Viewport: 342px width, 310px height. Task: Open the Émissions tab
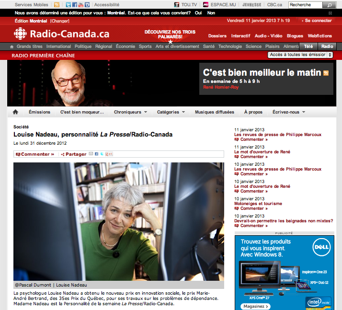click(39, 112)
